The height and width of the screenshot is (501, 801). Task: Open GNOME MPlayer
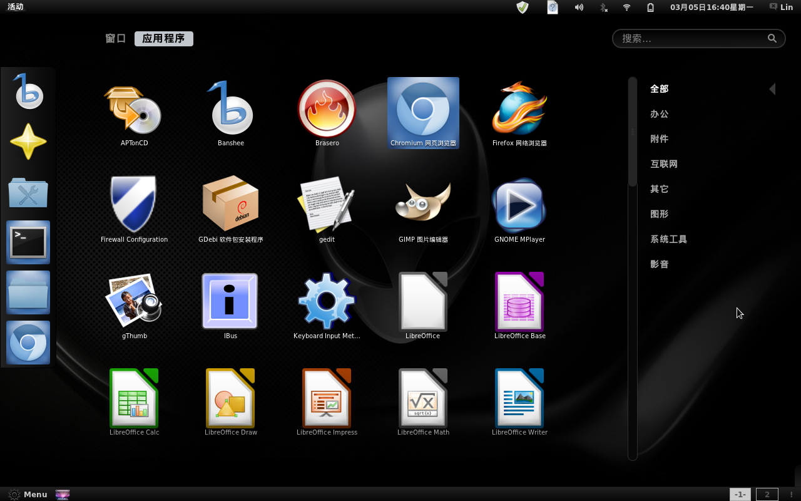(519, 210)
